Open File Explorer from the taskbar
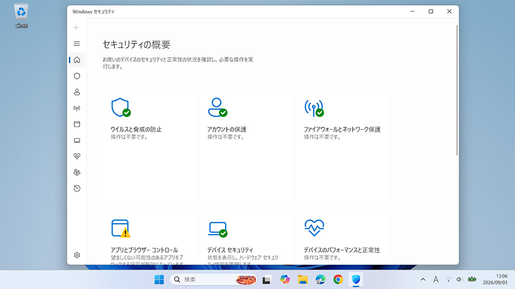Image resolution: width=515 pixels, height=289 pixels. coord(303,279)
